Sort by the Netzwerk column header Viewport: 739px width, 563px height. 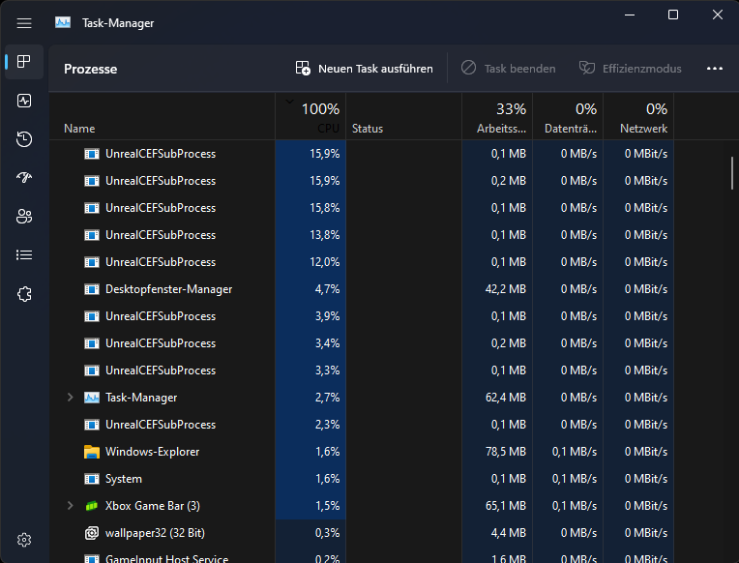pyautogui.click(x=638, y=116)
